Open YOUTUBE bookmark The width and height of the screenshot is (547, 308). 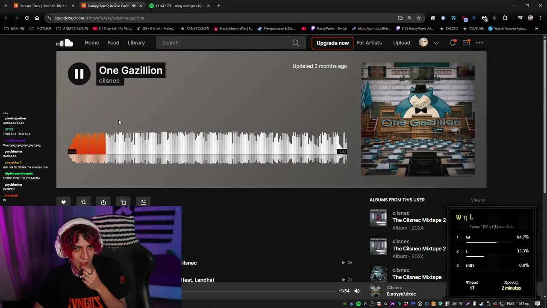[473, 29]
